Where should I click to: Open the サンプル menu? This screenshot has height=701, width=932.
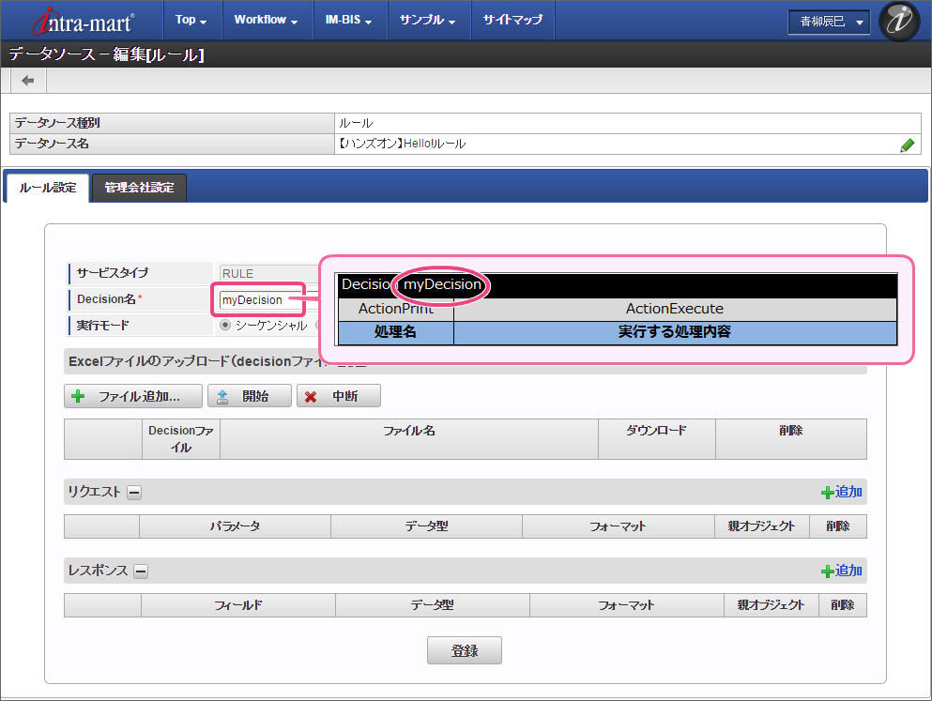[427, 20]
